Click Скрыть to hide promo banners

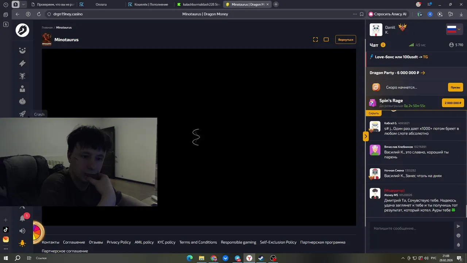374,113
